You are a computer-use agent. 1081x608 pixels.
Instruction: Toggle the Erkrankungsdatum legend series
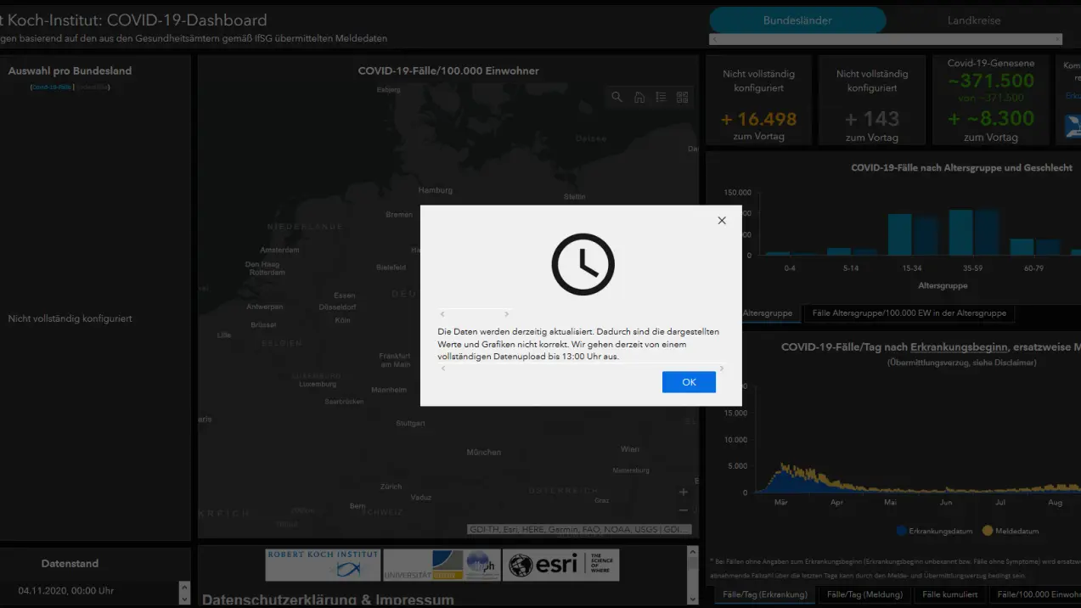pyautogui.click(x=934, y=531)
